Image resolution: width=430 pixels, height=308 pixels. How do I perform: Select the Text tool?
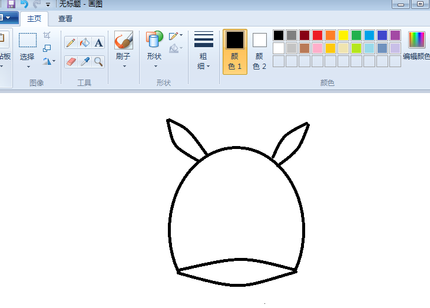pyautogui.click(x=99, y=43)
